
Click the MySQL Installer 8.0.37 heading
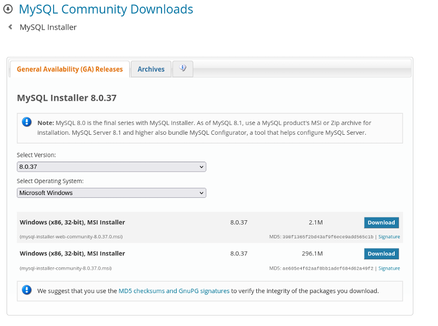[67, 98]
